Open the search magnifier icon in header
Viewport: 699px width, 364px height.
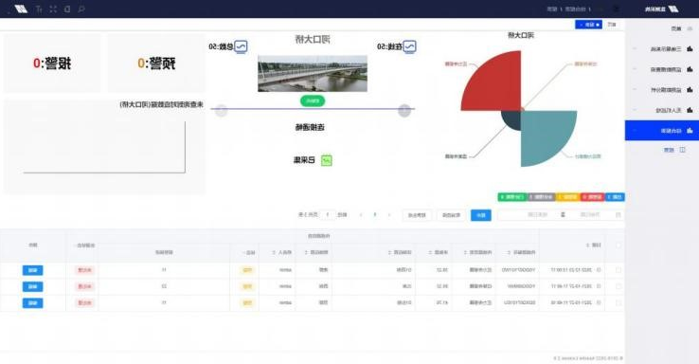tap(81, 9)
